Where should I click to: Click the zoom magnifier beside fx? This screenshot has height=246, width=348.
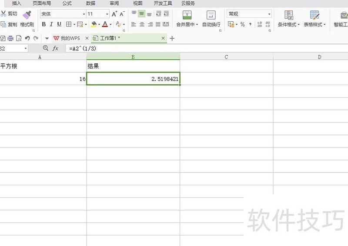[x=46, y=48]
